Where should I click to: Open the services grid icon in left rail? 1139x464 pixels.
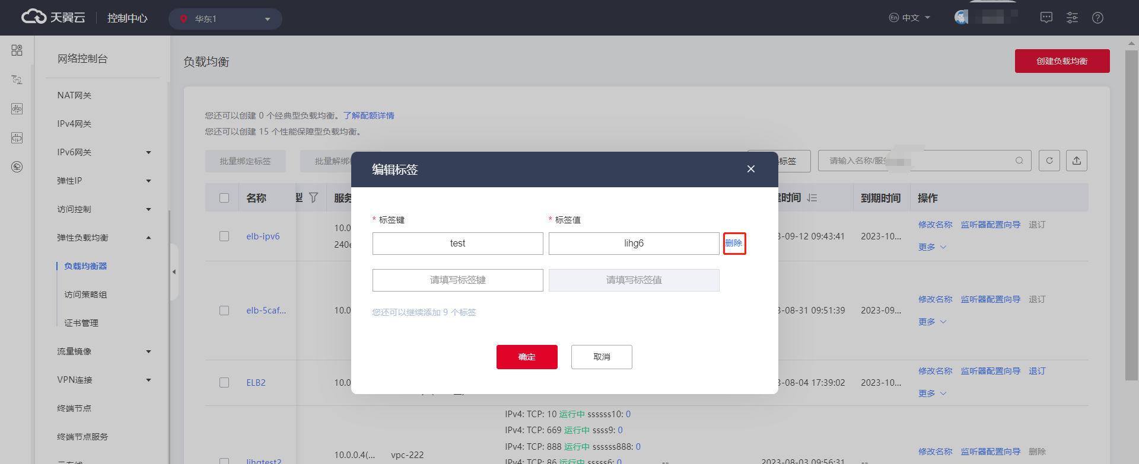point(17,50)
